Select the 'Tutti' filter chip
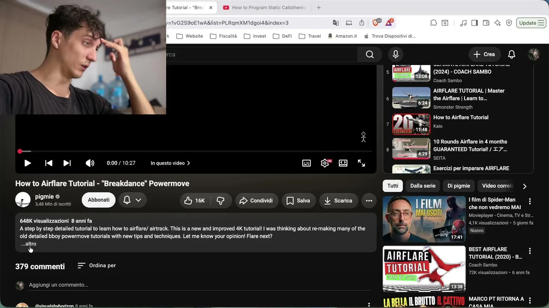Image resolution: width=549 pixels, height=308 pixels. point(392,186)
